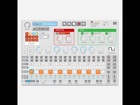Select pattern bank B
140x105 pixels.
point(30,34)
